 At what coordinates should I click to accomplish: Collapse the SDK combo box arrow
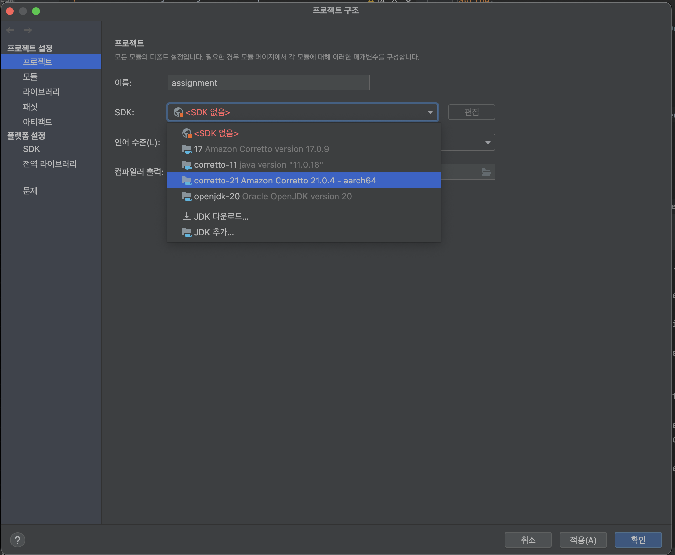tap(430, 112)
